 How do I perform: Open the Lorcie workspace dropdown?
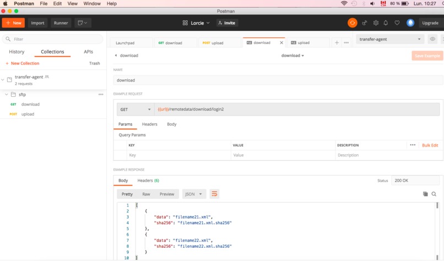(200, 23)
